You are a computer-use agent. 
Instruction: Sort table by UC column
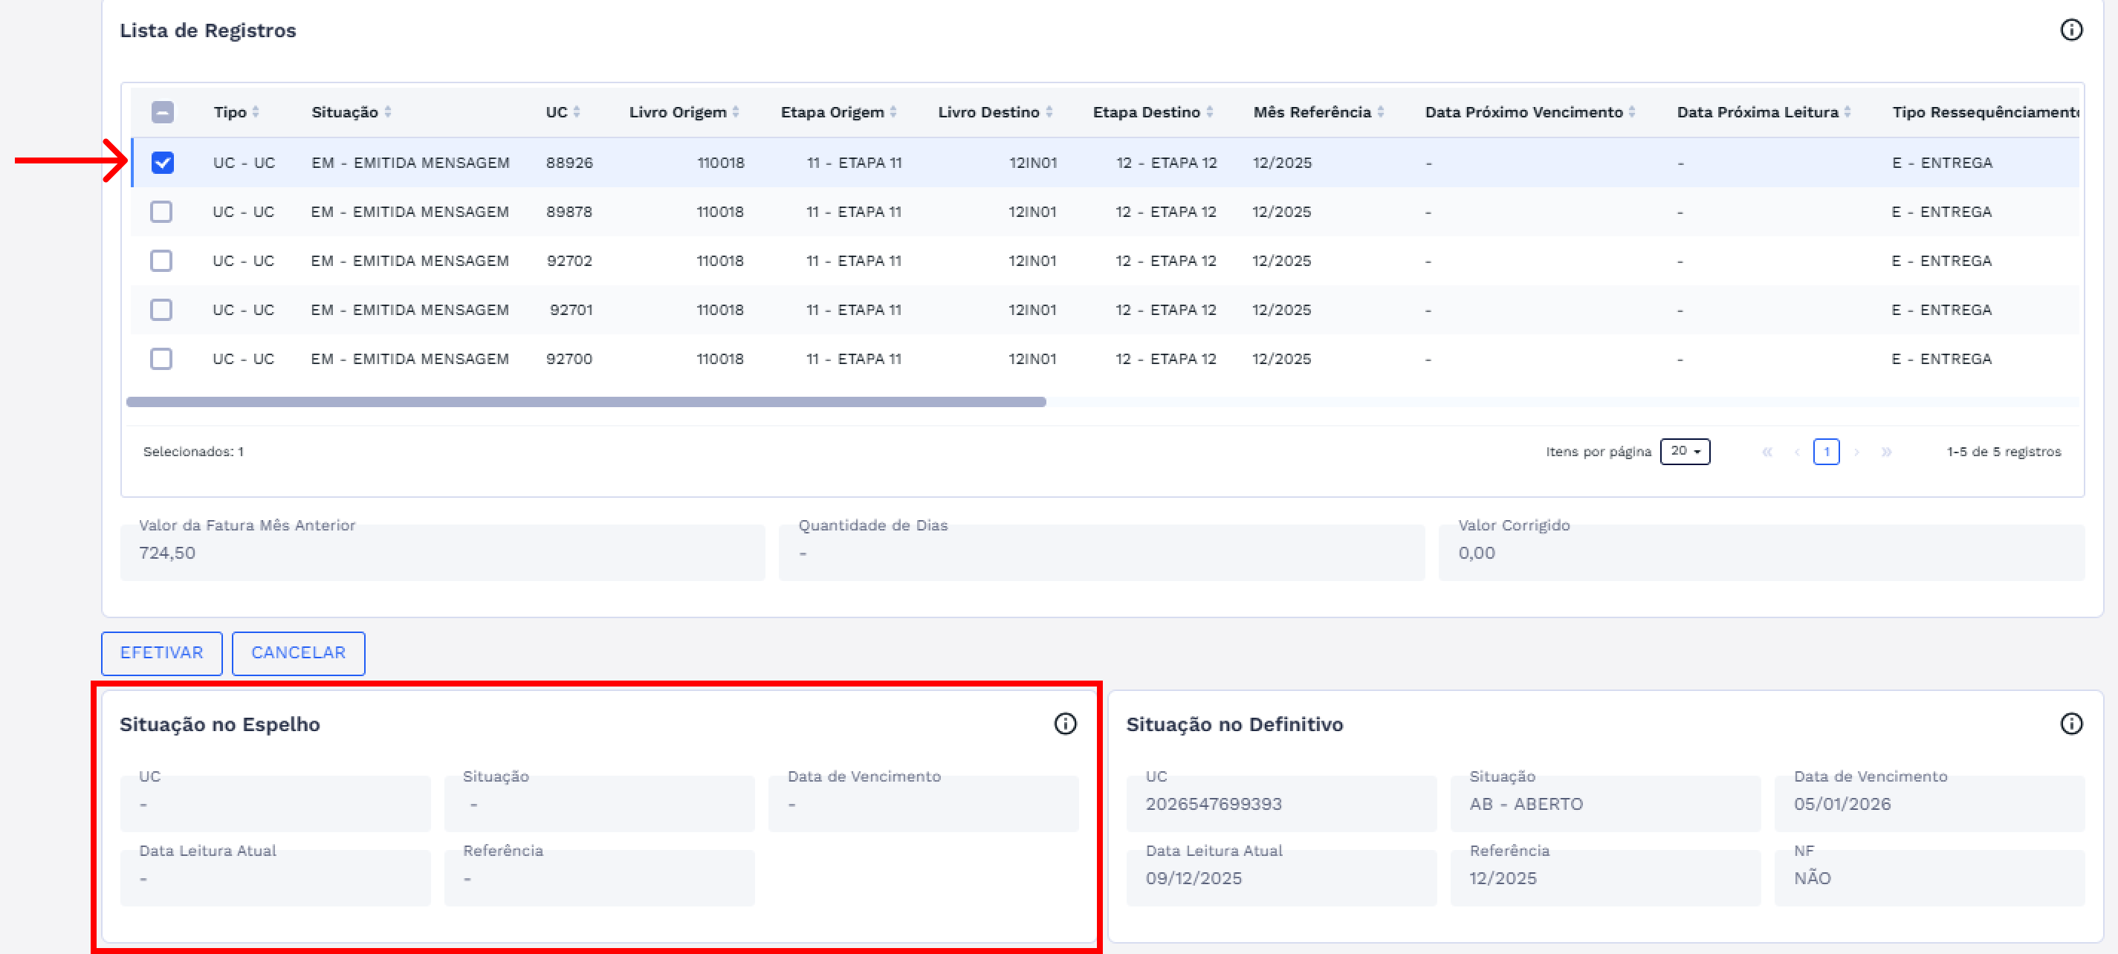click(577, 113)
